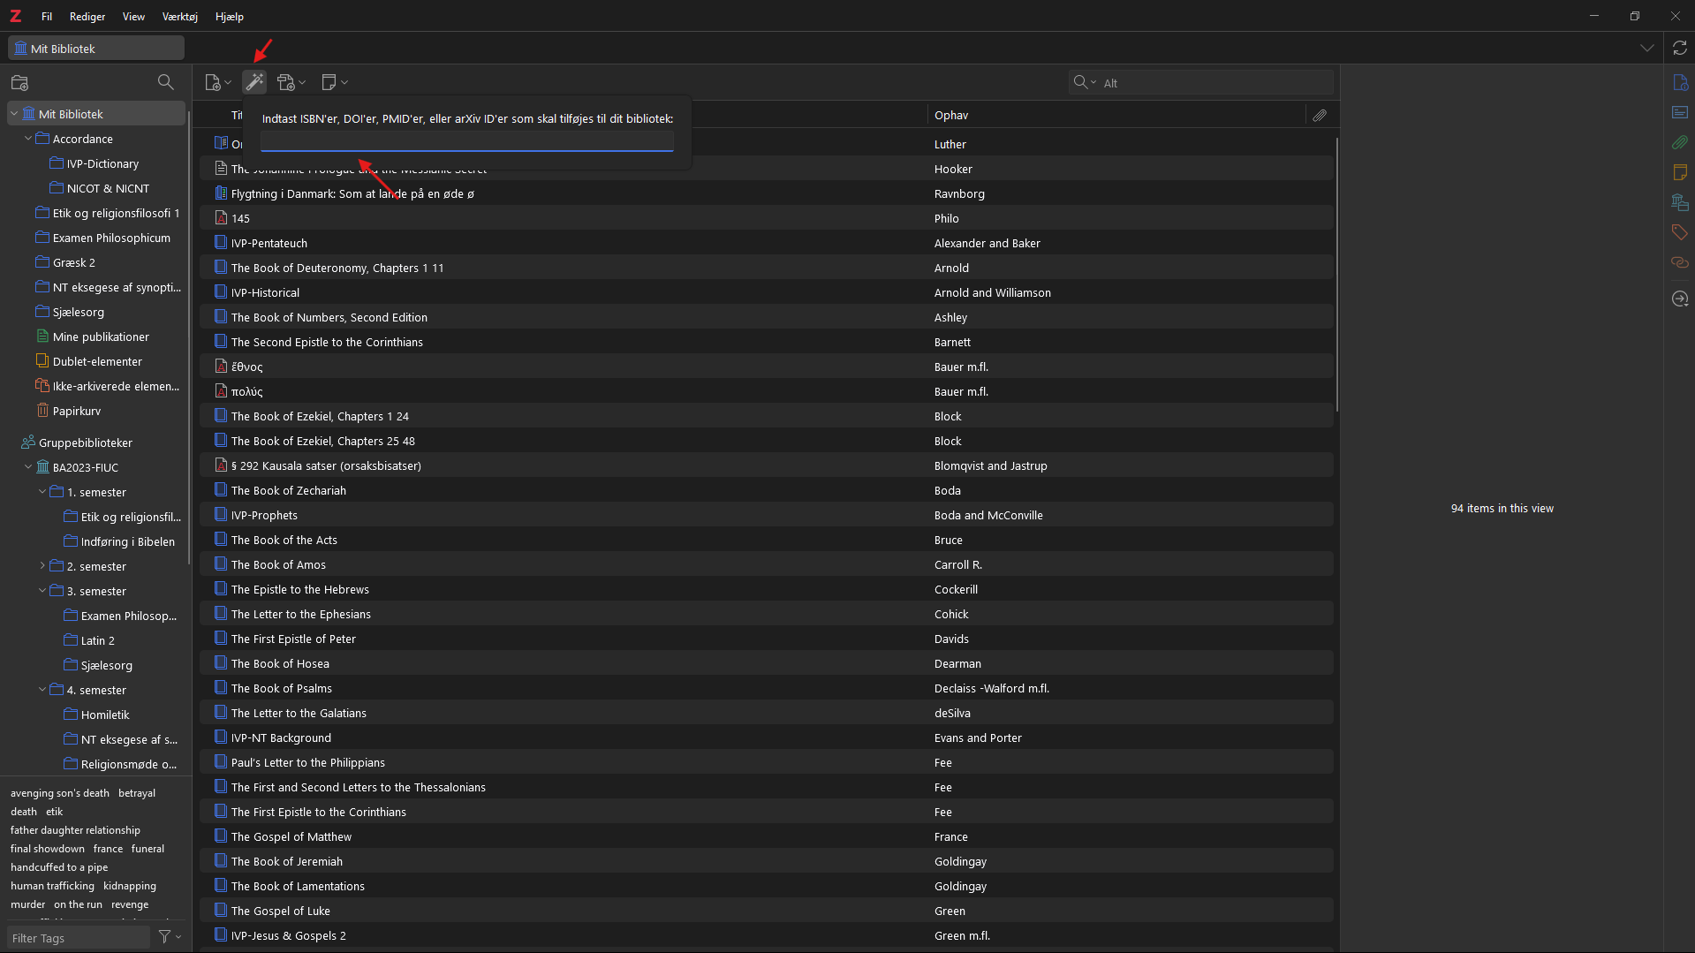This screenshot has height=953, width=1695.
Task: Click the Add Attachment icon
Action: pyautogui.click(x=286, y=81)
